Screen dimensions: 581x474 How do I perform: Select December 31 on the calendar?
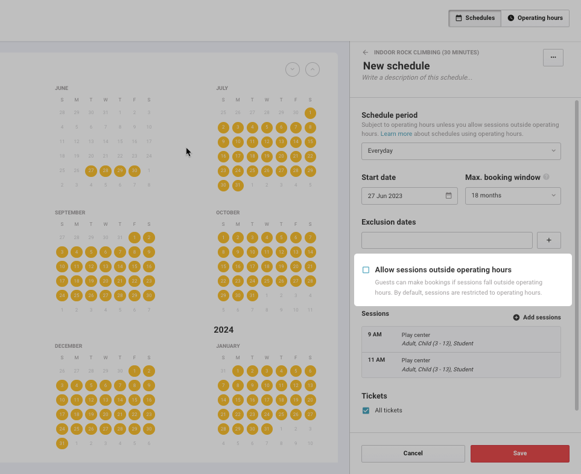click(62, 443)
